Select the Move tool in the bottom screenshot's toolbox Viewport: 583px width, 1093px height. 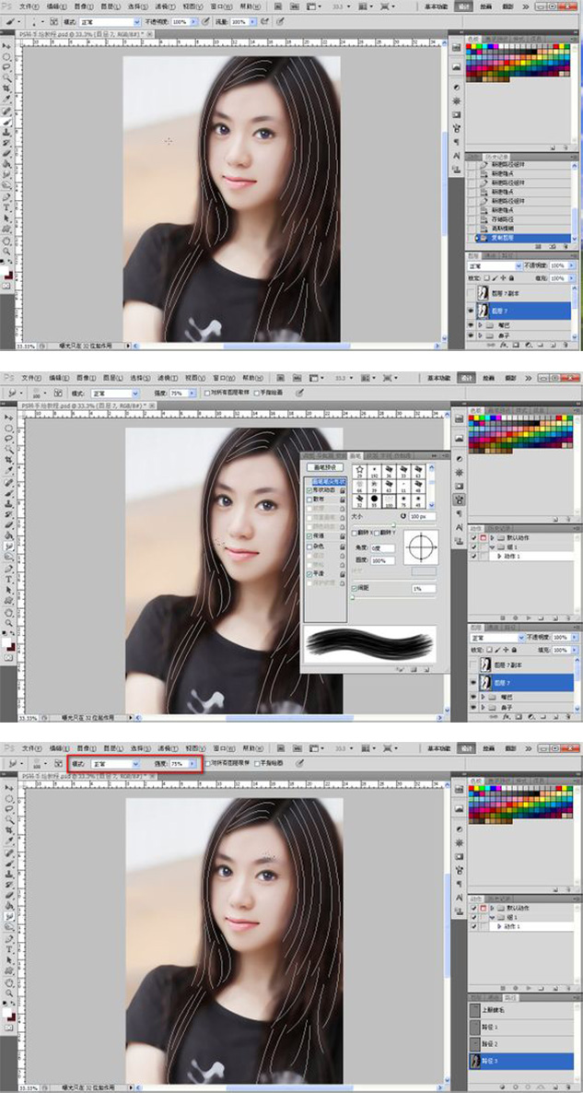(7, 789)
